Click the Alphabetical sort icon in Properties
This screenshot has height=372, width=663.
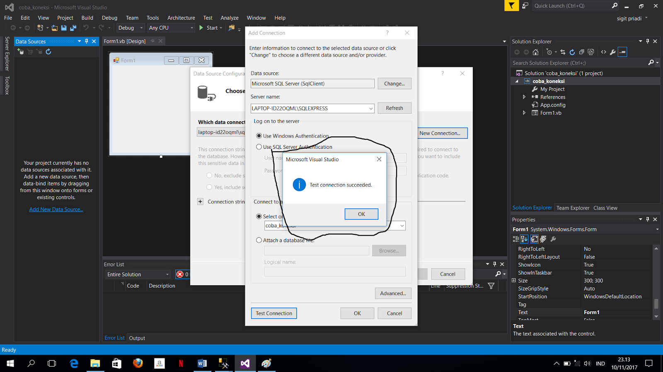[525, 239]
